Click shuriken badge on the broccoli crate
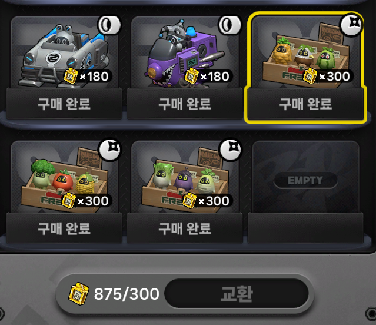 (110, 150)
